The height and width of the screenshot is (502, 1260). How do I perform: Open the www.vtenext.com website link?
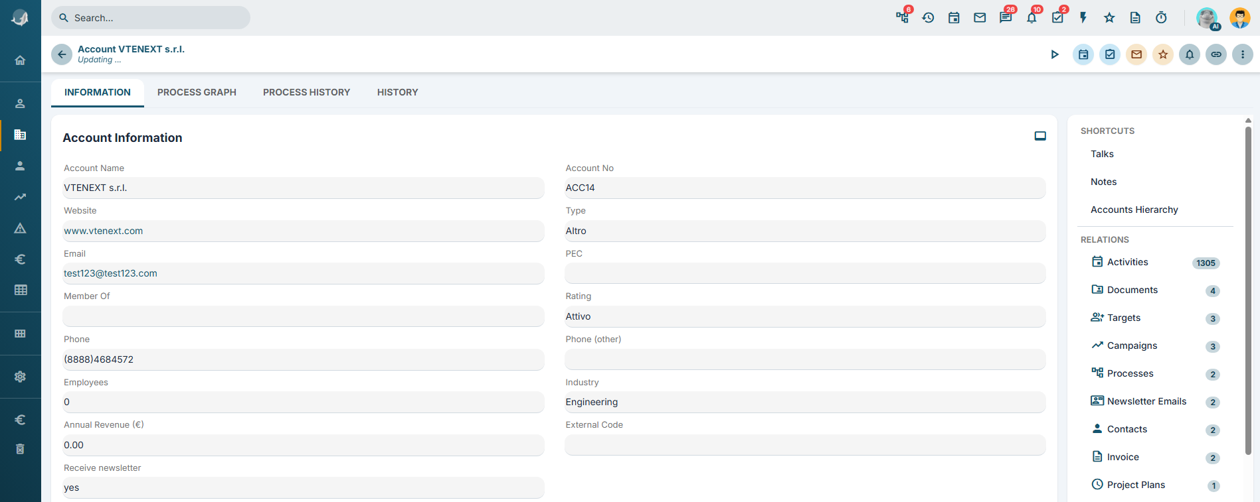click(x=103, y=231)
